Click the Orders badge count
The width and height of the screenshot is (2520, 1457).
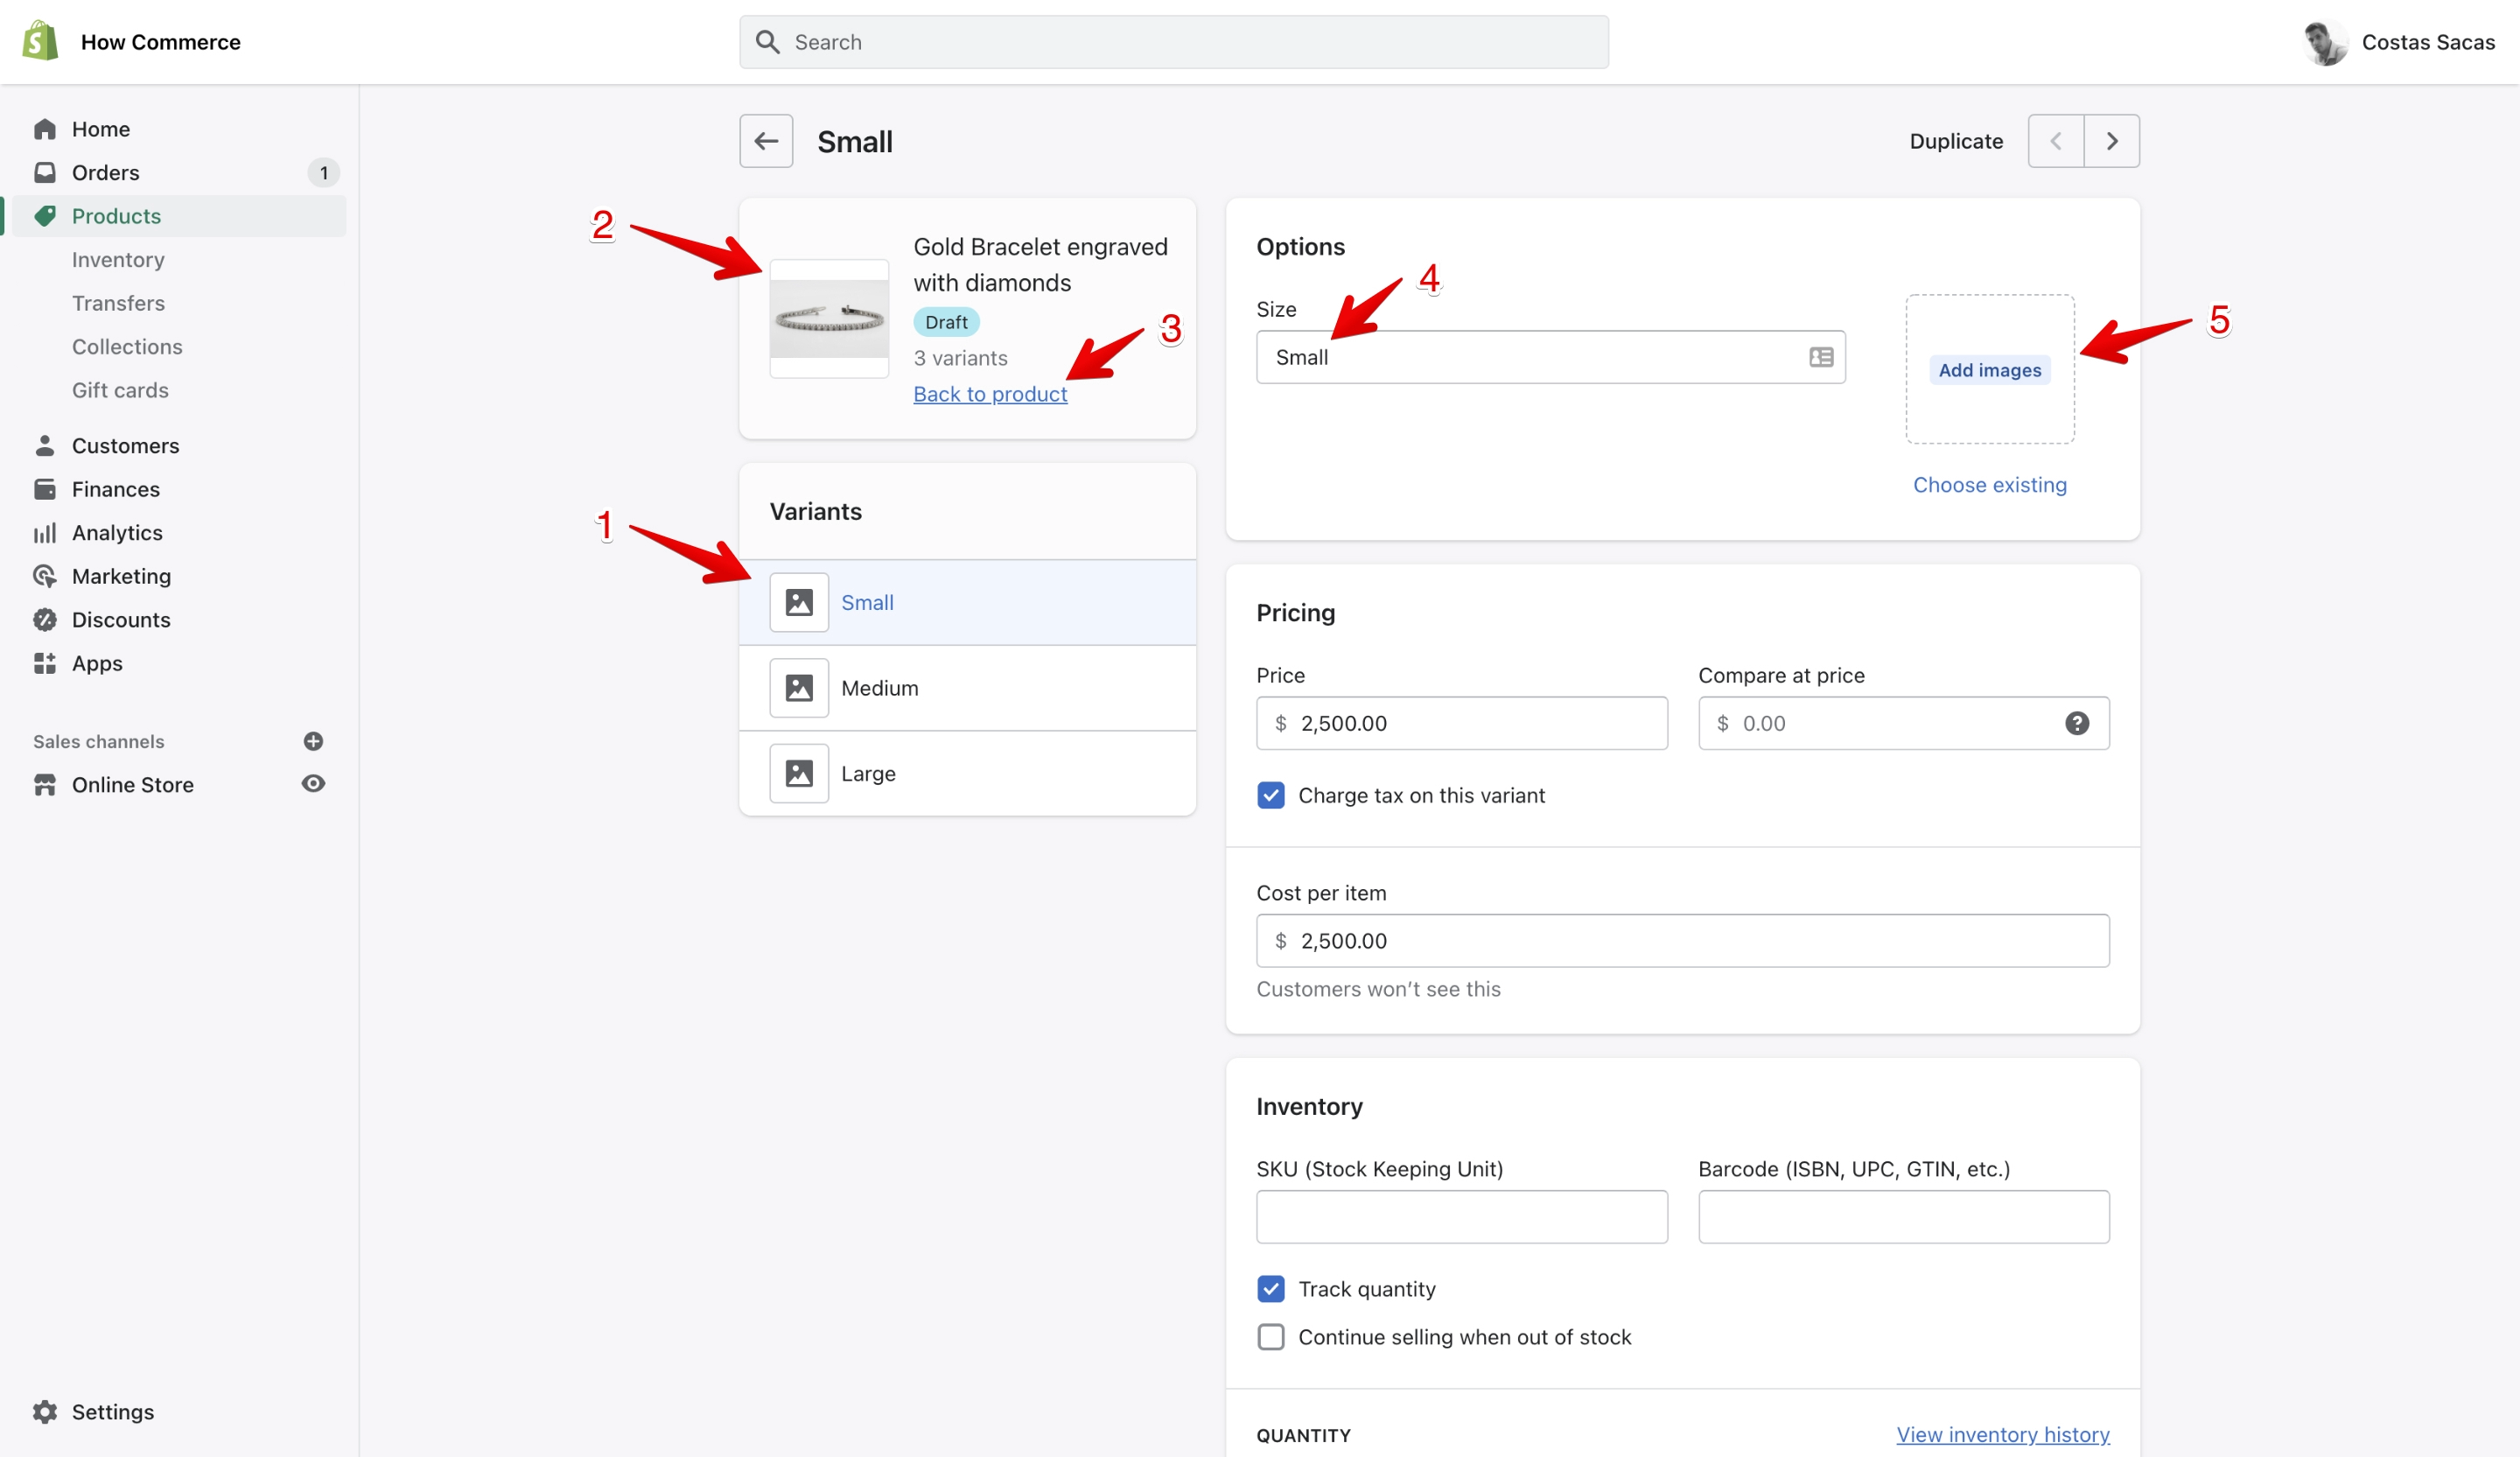click(x=323, y=172)
